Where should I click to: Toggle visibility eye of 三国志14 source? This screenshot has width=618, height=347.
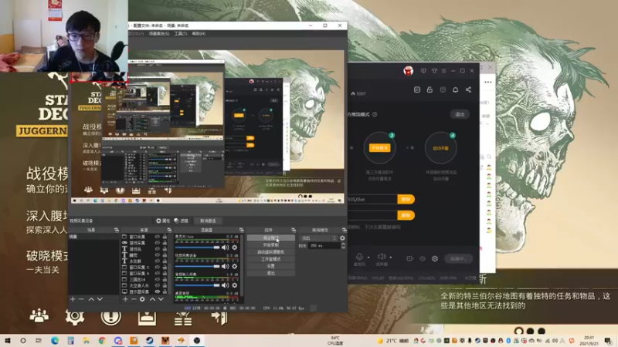point(158,279)
